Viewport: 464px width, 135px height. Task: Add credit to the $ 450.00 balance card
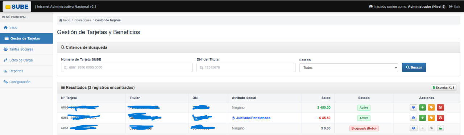(x=422, y=107)
